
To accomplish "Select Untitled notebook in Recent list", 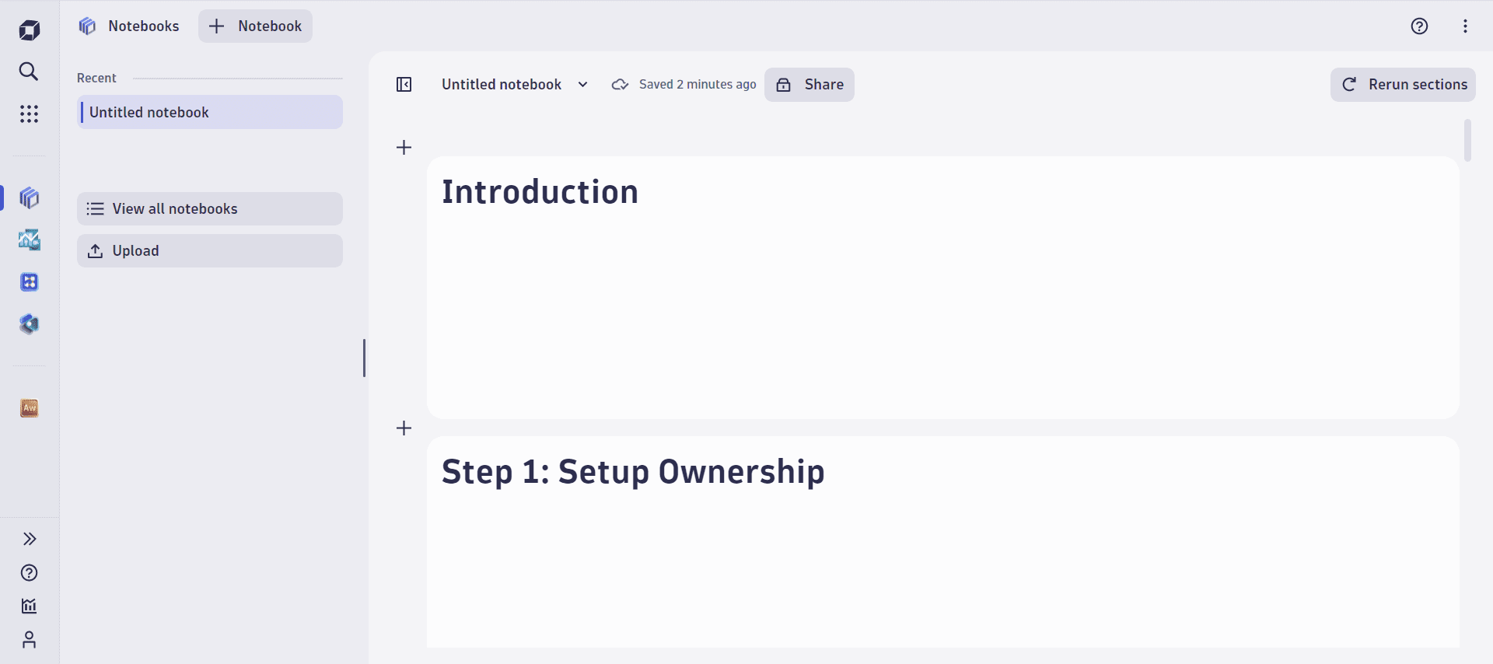I will [210, 113].
